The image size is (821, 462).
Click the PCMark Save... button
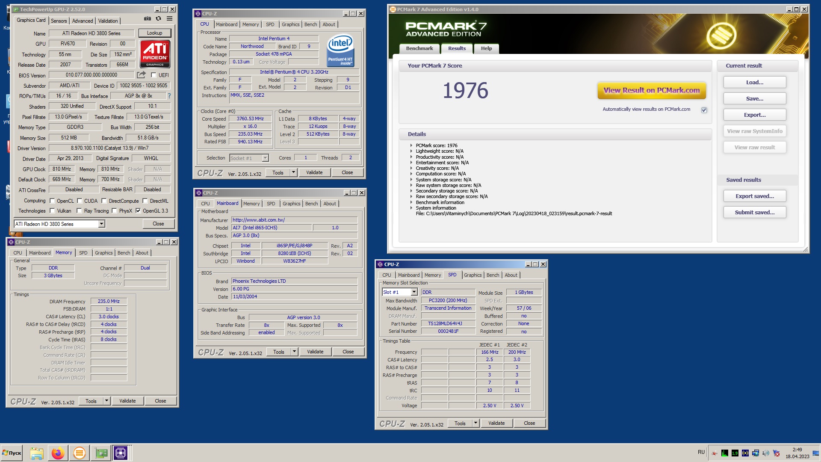pyautogui.click(x=755, y=98)
